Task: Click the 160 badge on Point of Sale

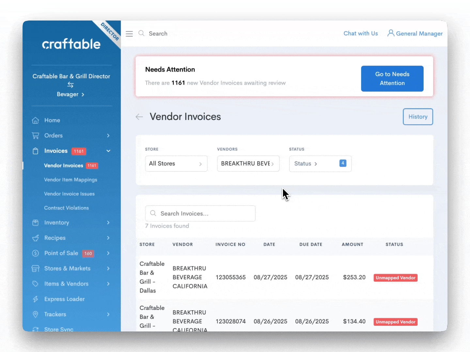Action: click(88, 254)
